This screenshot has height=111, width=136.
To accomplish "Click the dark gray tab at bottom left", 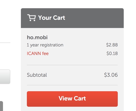I will point(1,106).
